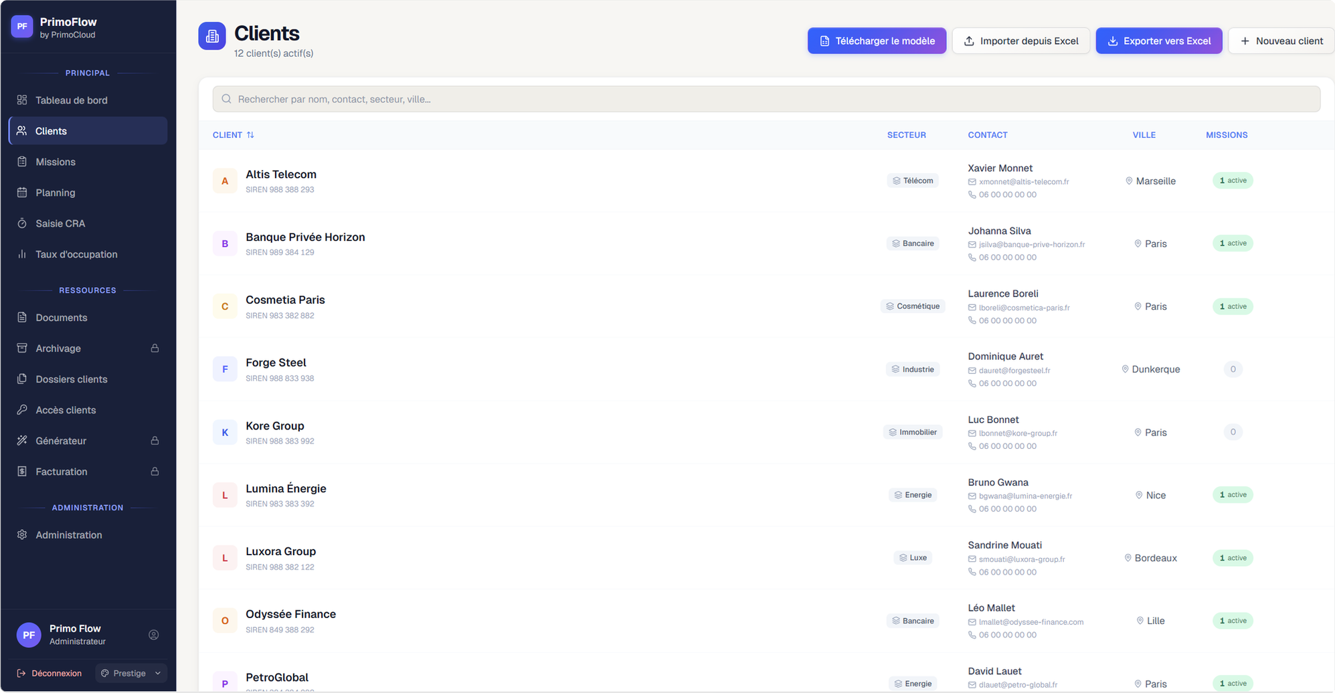Click the MISSIONS column header
This screenshot has height=693, width=1335.
coord(1227,135)
